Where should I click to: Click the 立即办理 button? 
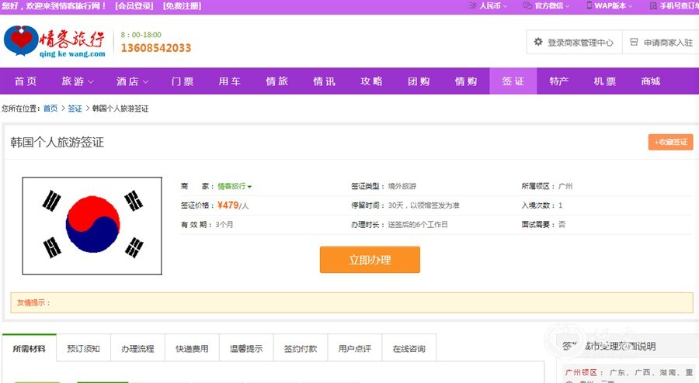370,260
